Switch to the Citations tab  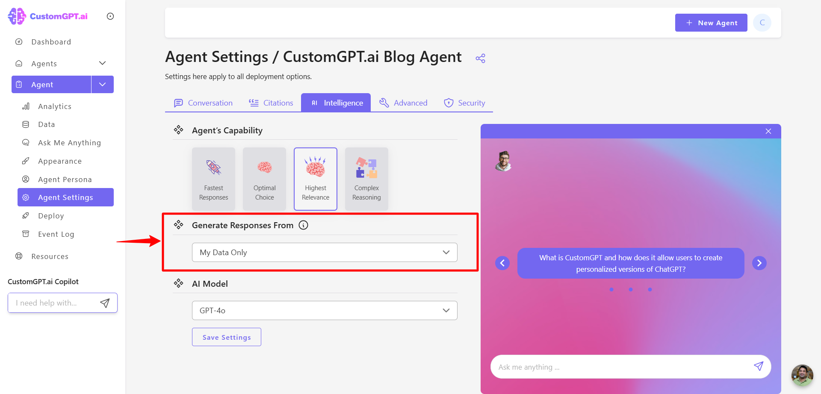point(271,103)
